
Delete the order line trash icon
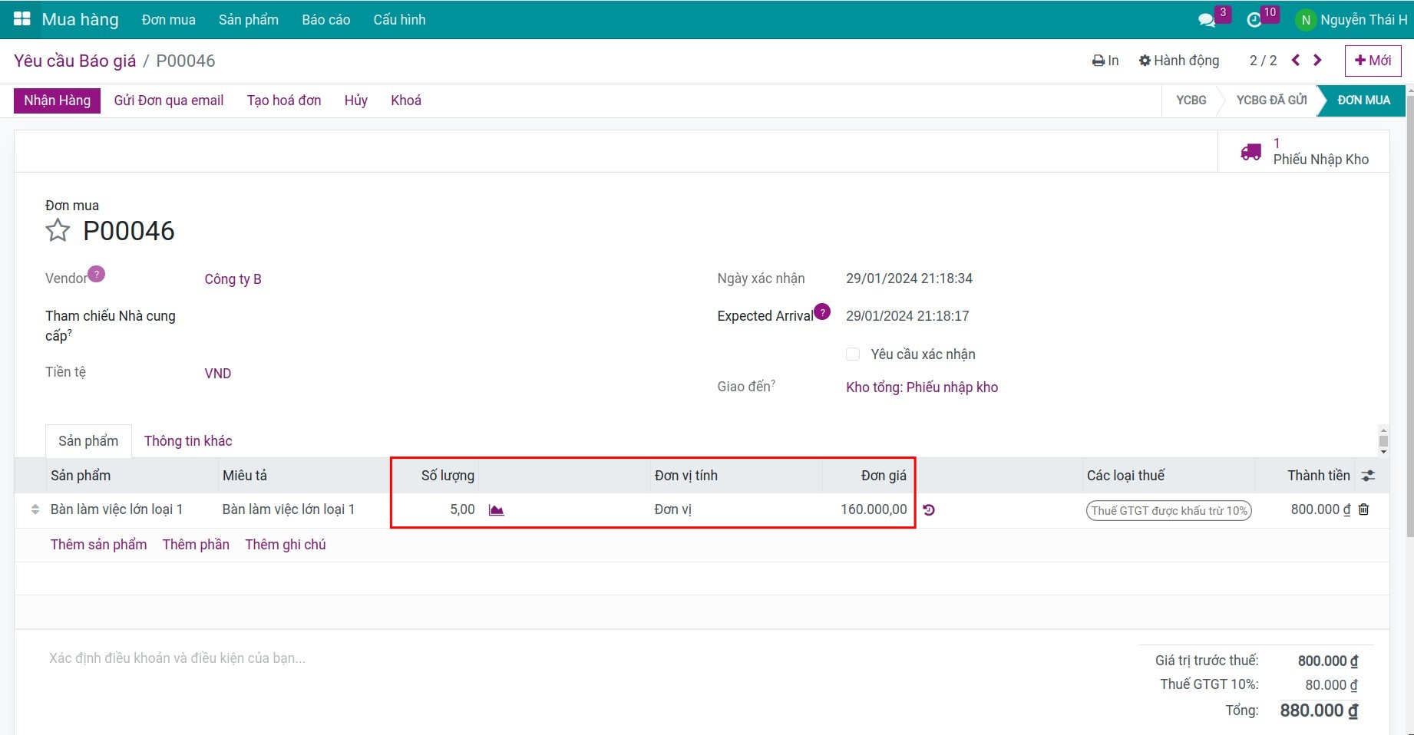pos(1364,509)
